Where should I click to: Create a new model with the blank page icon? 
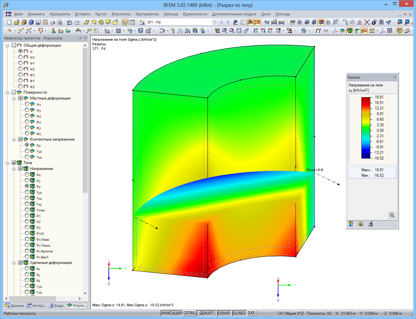coord(9,22)
